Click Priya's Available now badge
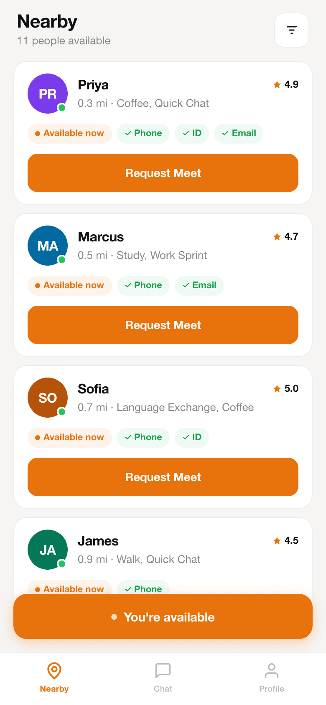The image size is (326, 705). [70, 134]
